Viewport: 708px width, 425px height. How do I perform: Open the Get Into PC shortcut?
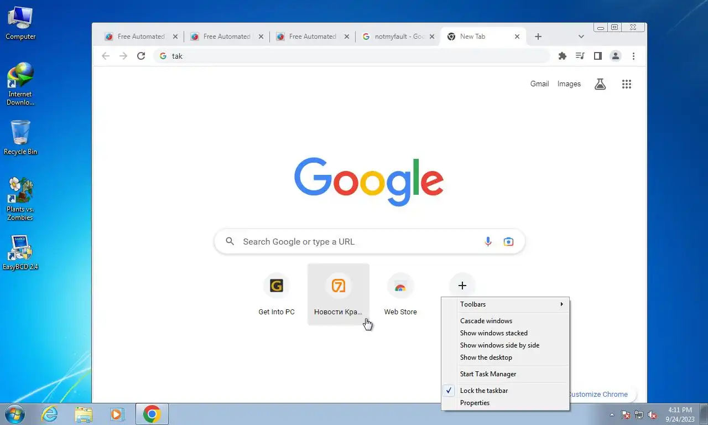pyautogui.click(x=277, y=294)
